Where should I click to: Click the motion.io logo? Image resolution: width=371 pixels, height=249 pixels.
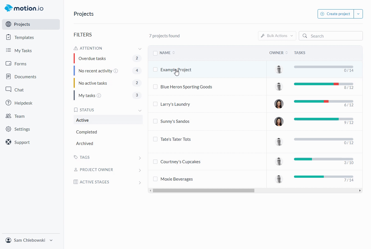pyautogui.click(x=24, y=8)
